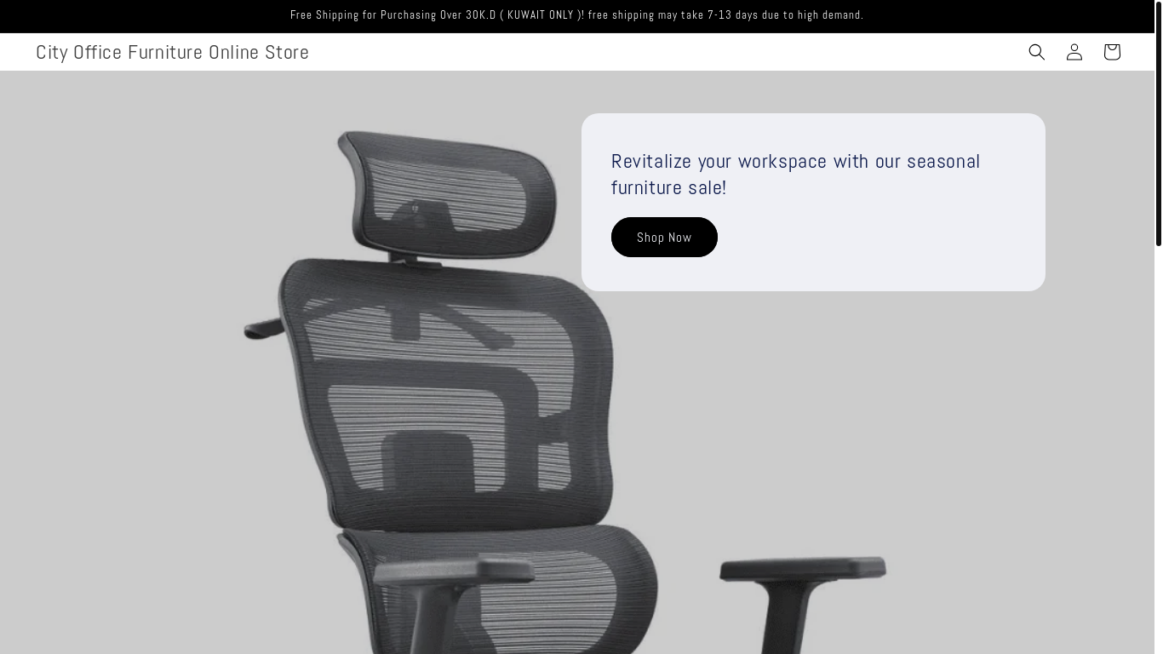The width and height of the screenshot is (1163, 654).
Task: Click the chair's left side lever handle
Action: (262, 329)
